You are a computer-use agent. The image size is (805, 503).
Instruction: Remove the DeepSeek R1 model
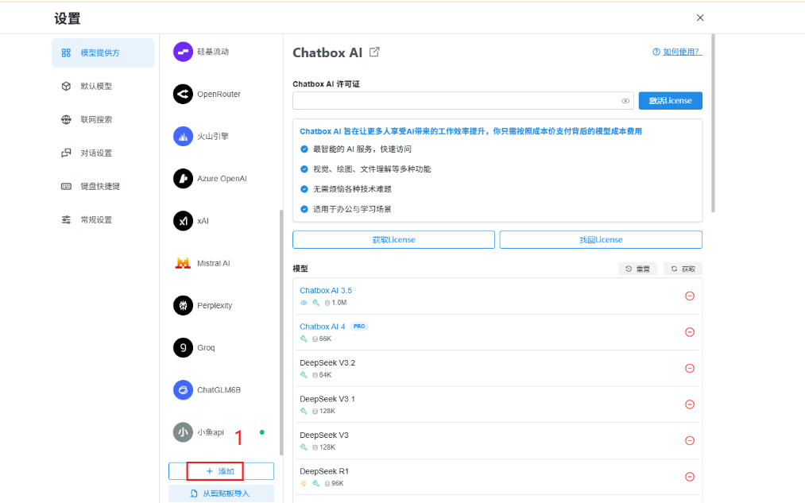(690, 477)
